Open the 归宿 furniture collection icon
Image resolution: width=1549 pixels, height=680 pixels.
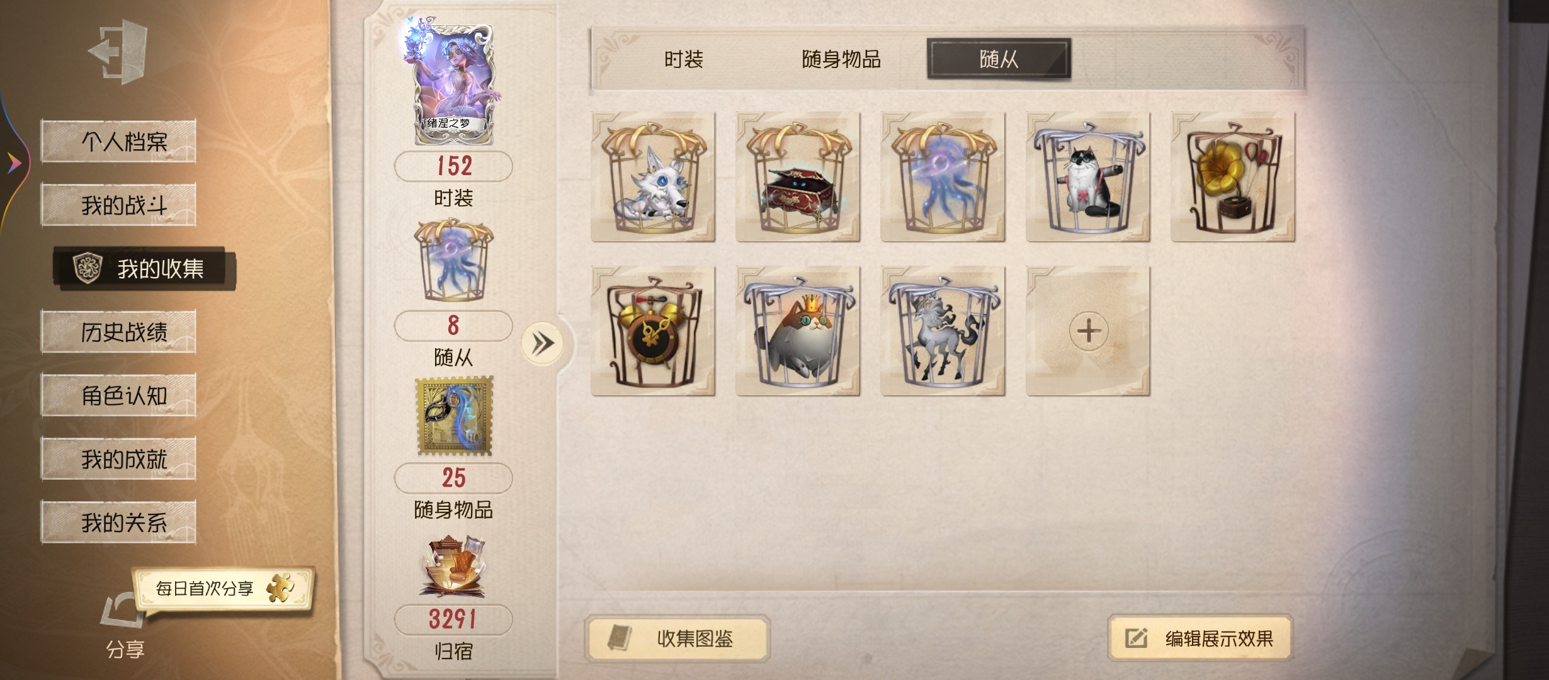pyautogui.click(x=453, y=567)
